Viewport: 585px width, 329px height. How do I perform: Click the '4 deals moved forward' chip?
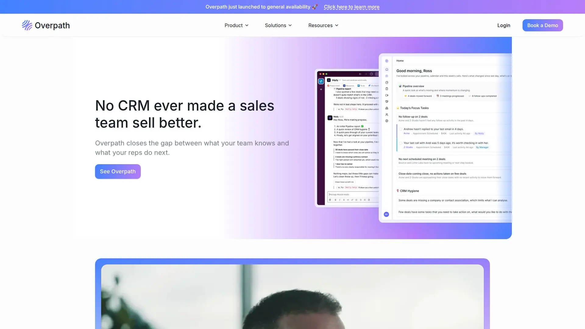(418, 96)
